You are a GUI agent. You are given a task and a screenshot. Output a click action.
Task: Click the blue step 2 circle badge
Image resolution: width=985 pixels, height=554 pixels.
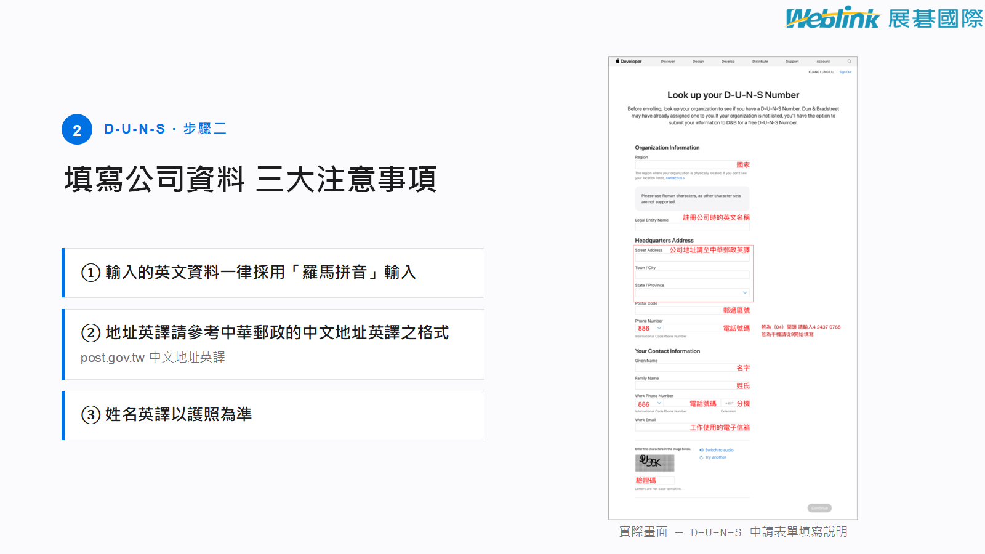coord(77,129)
